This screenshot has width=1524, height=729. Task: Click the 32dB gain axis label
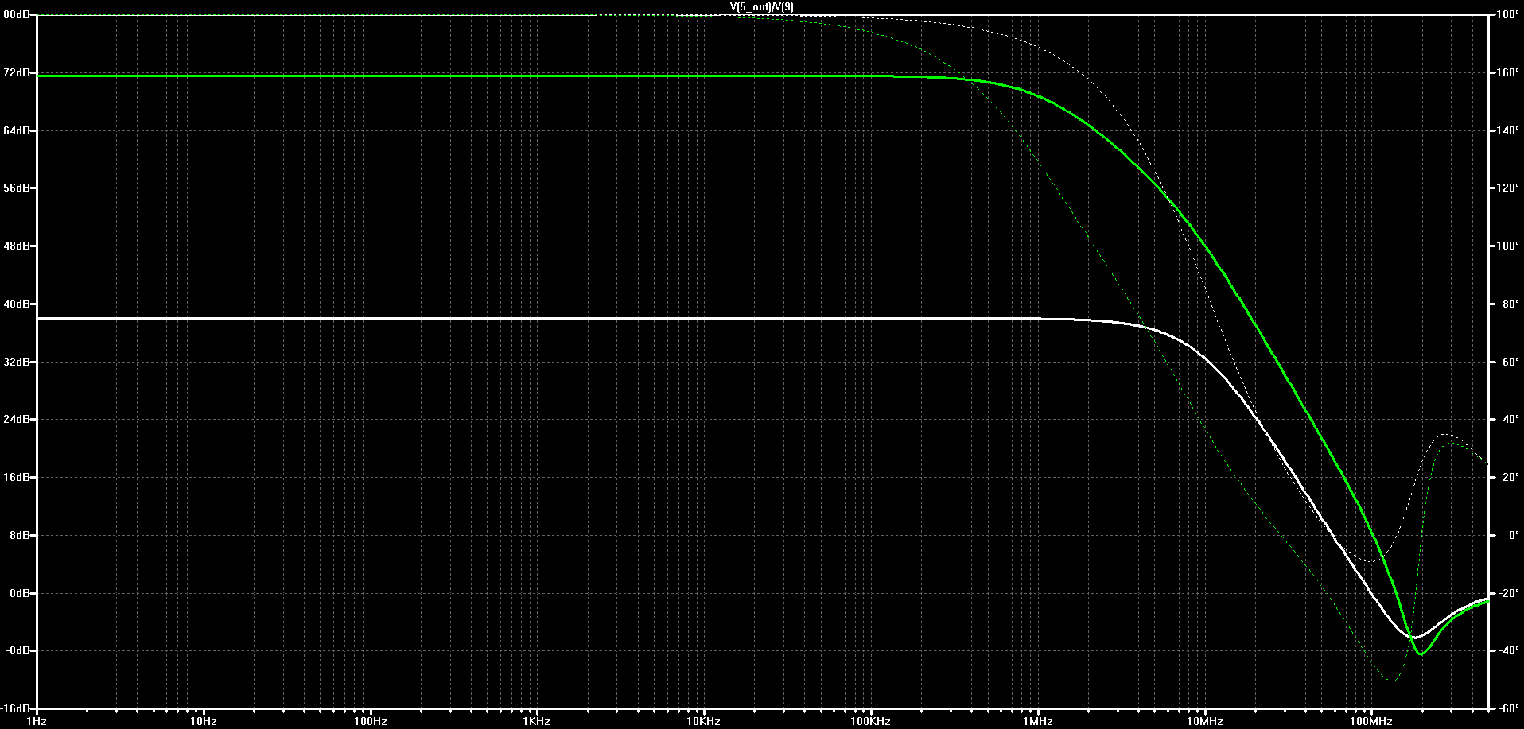(x=17, y=362)
